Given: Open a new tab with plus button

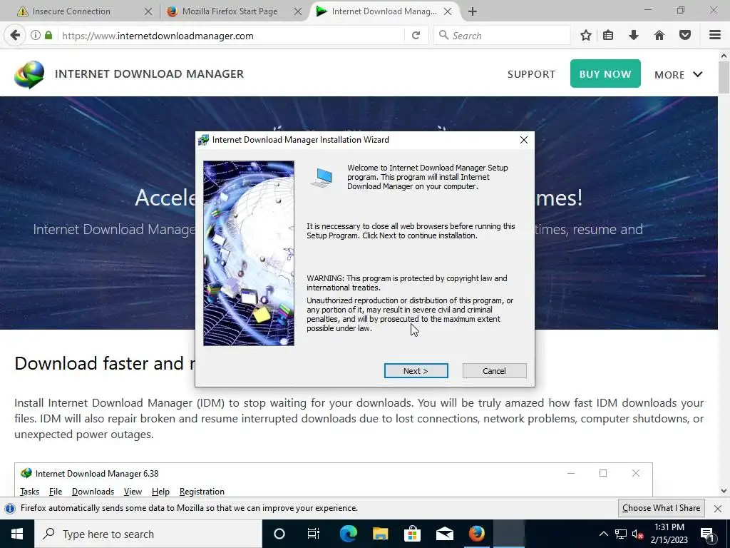Looking at the screenshot, I should (x=473, y=11).
